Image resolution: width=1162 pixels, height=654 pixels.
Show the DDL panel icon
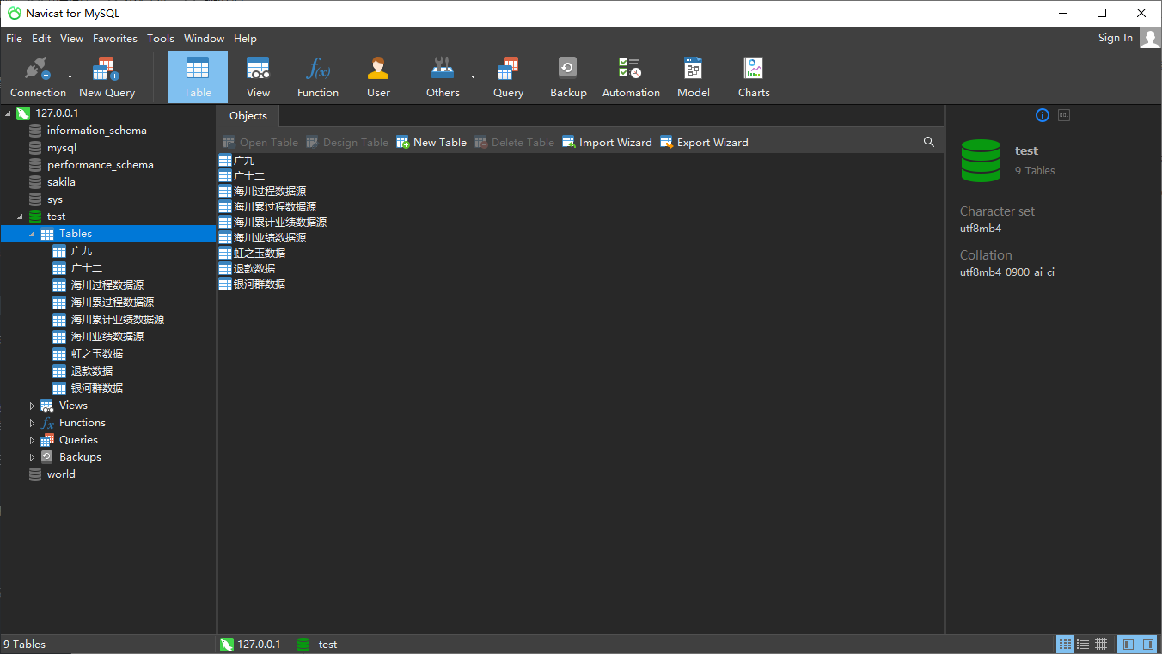pos(1064,115)
